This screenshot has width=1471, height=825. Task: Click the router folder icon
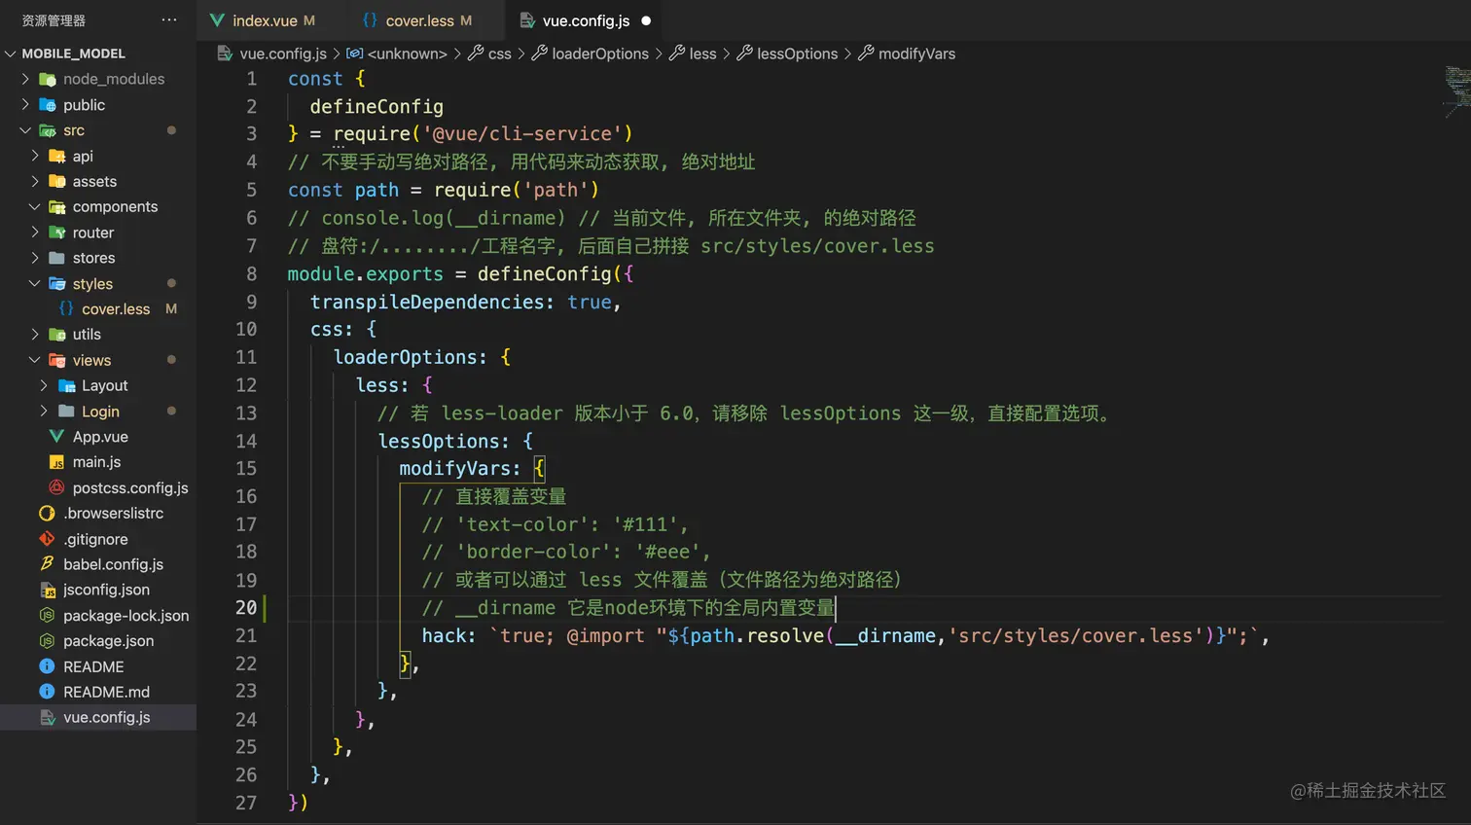pos(56,233)
